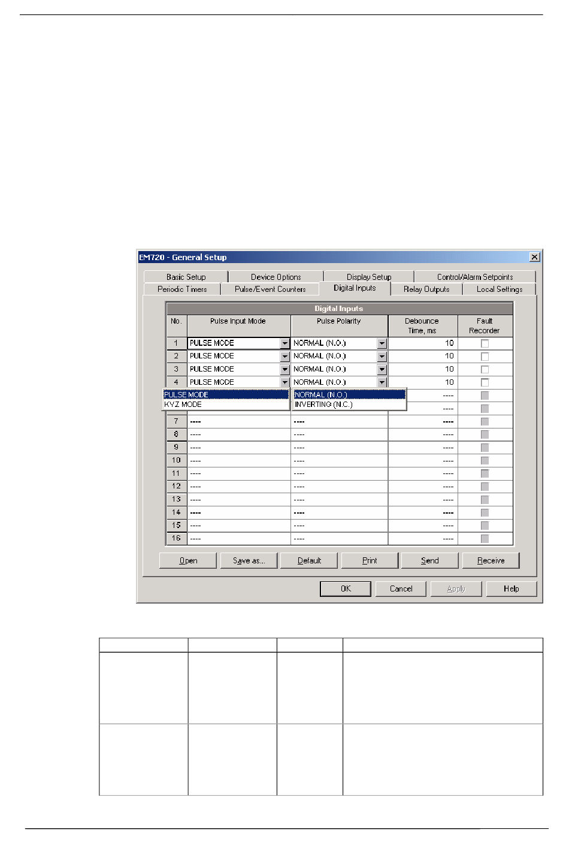
Task: Click disabled Fault Recorder checkbox row 16
Action: point(485,538)
